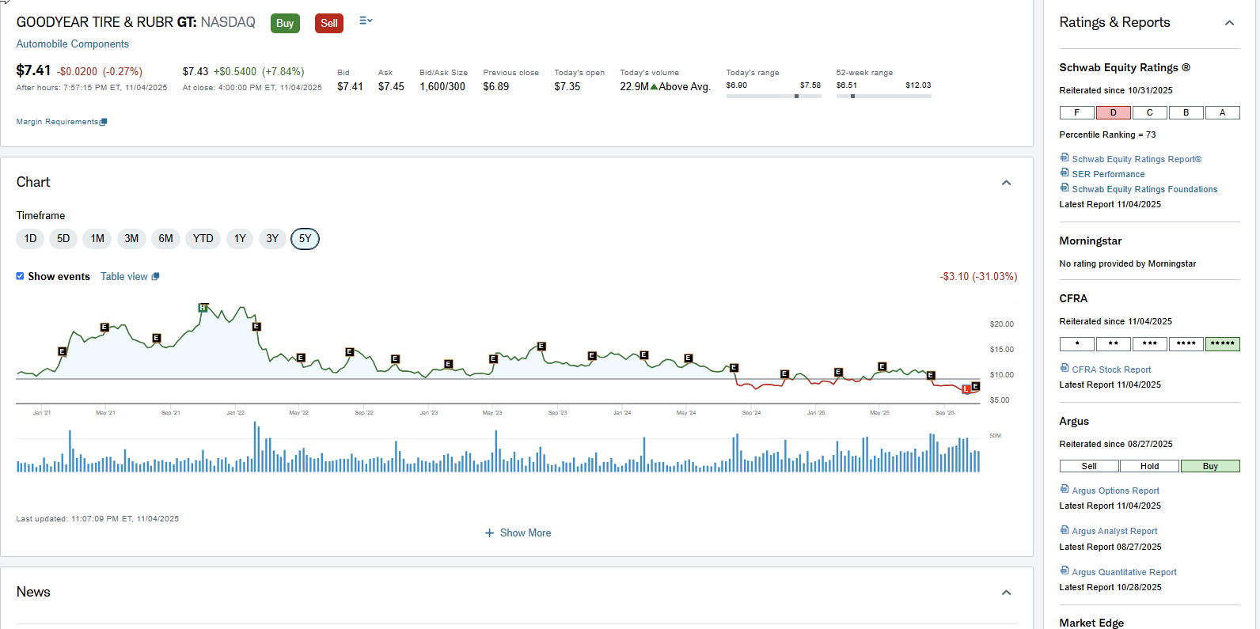Viewport: 1260px width, 629px height.
Task: Click the CFRA one-star rating box
Action: pos(1077,344)
